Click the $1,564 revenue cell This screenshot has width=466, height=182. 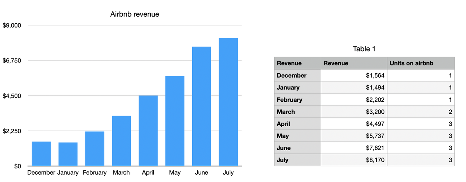tap(354, 75)
